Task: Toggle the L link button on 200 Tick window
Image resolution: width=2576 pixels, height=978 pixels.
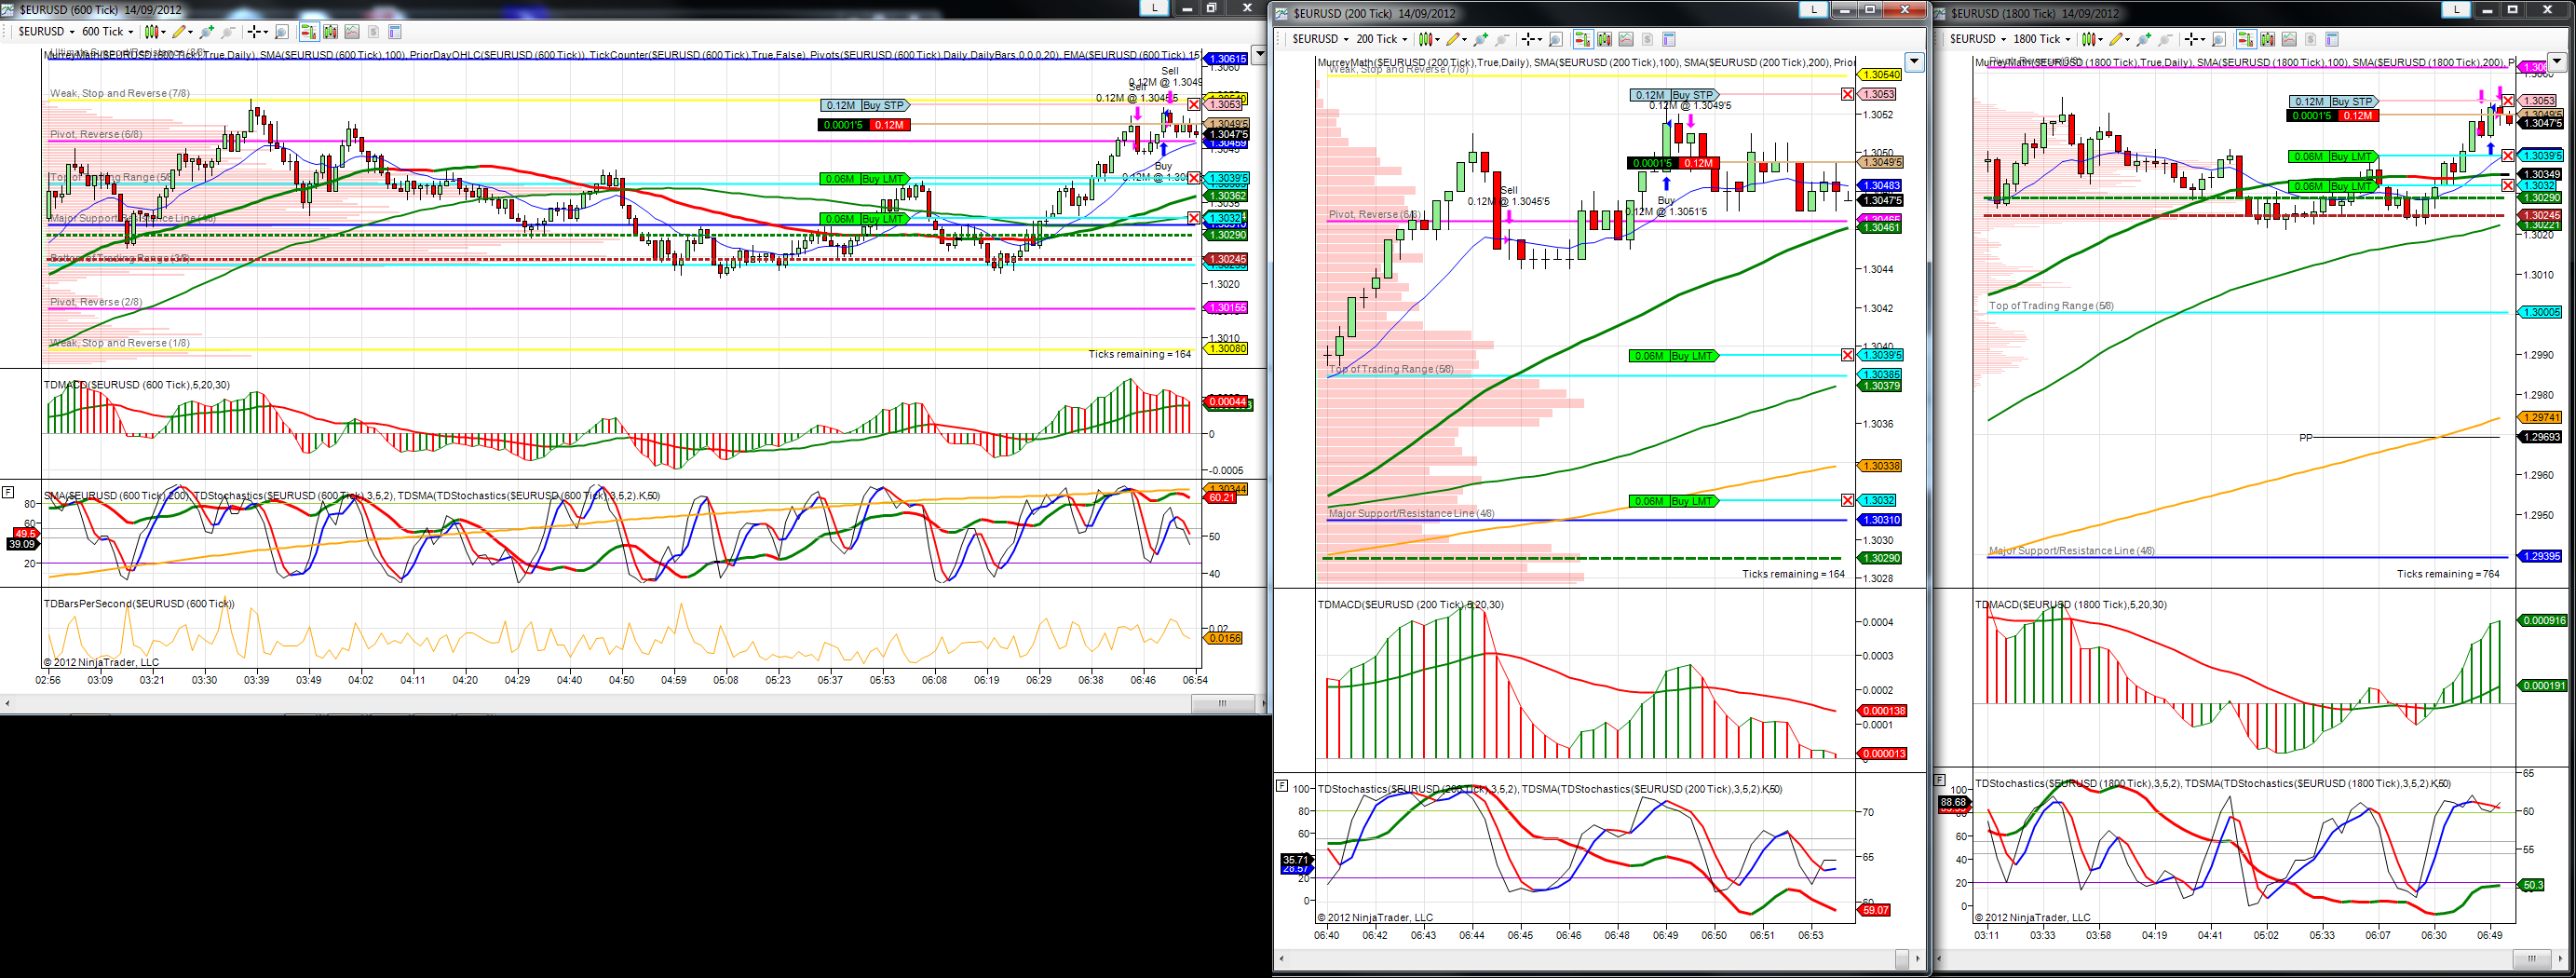Action: tap(1814, 9)
